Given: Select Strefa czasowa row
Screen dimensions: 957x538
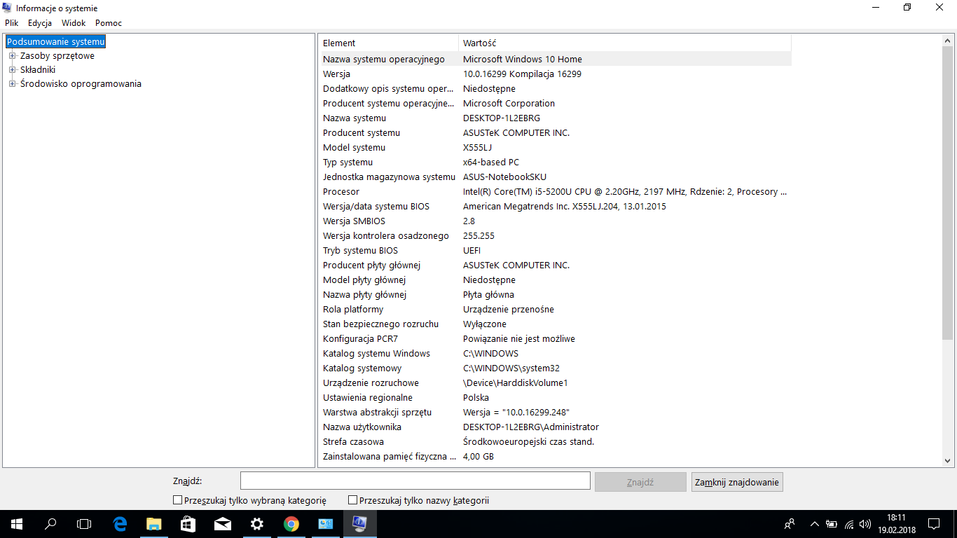Looking at the screenshot, I should 556,441.
